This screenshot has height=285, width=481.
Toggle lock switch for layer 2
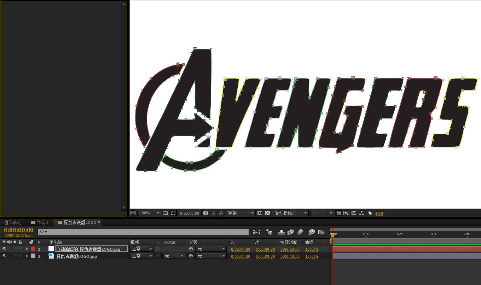click(x=20, y=256)
